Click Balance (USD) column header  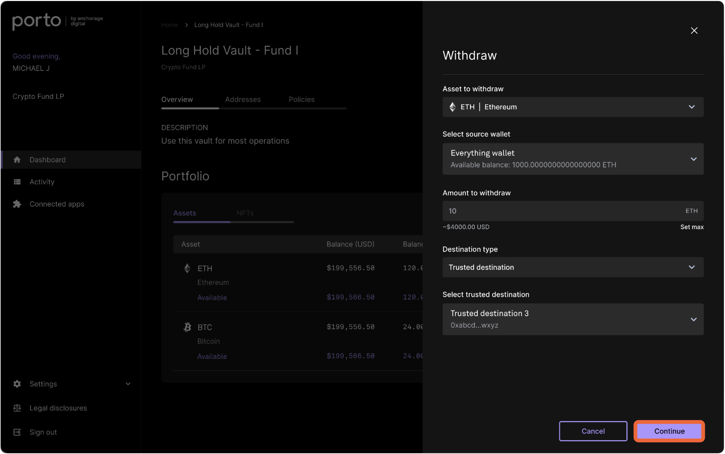pos(350,244)
